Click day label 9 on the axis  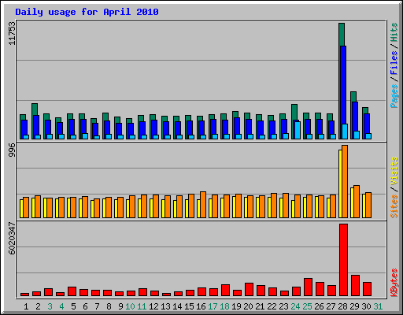coord(120,306)
